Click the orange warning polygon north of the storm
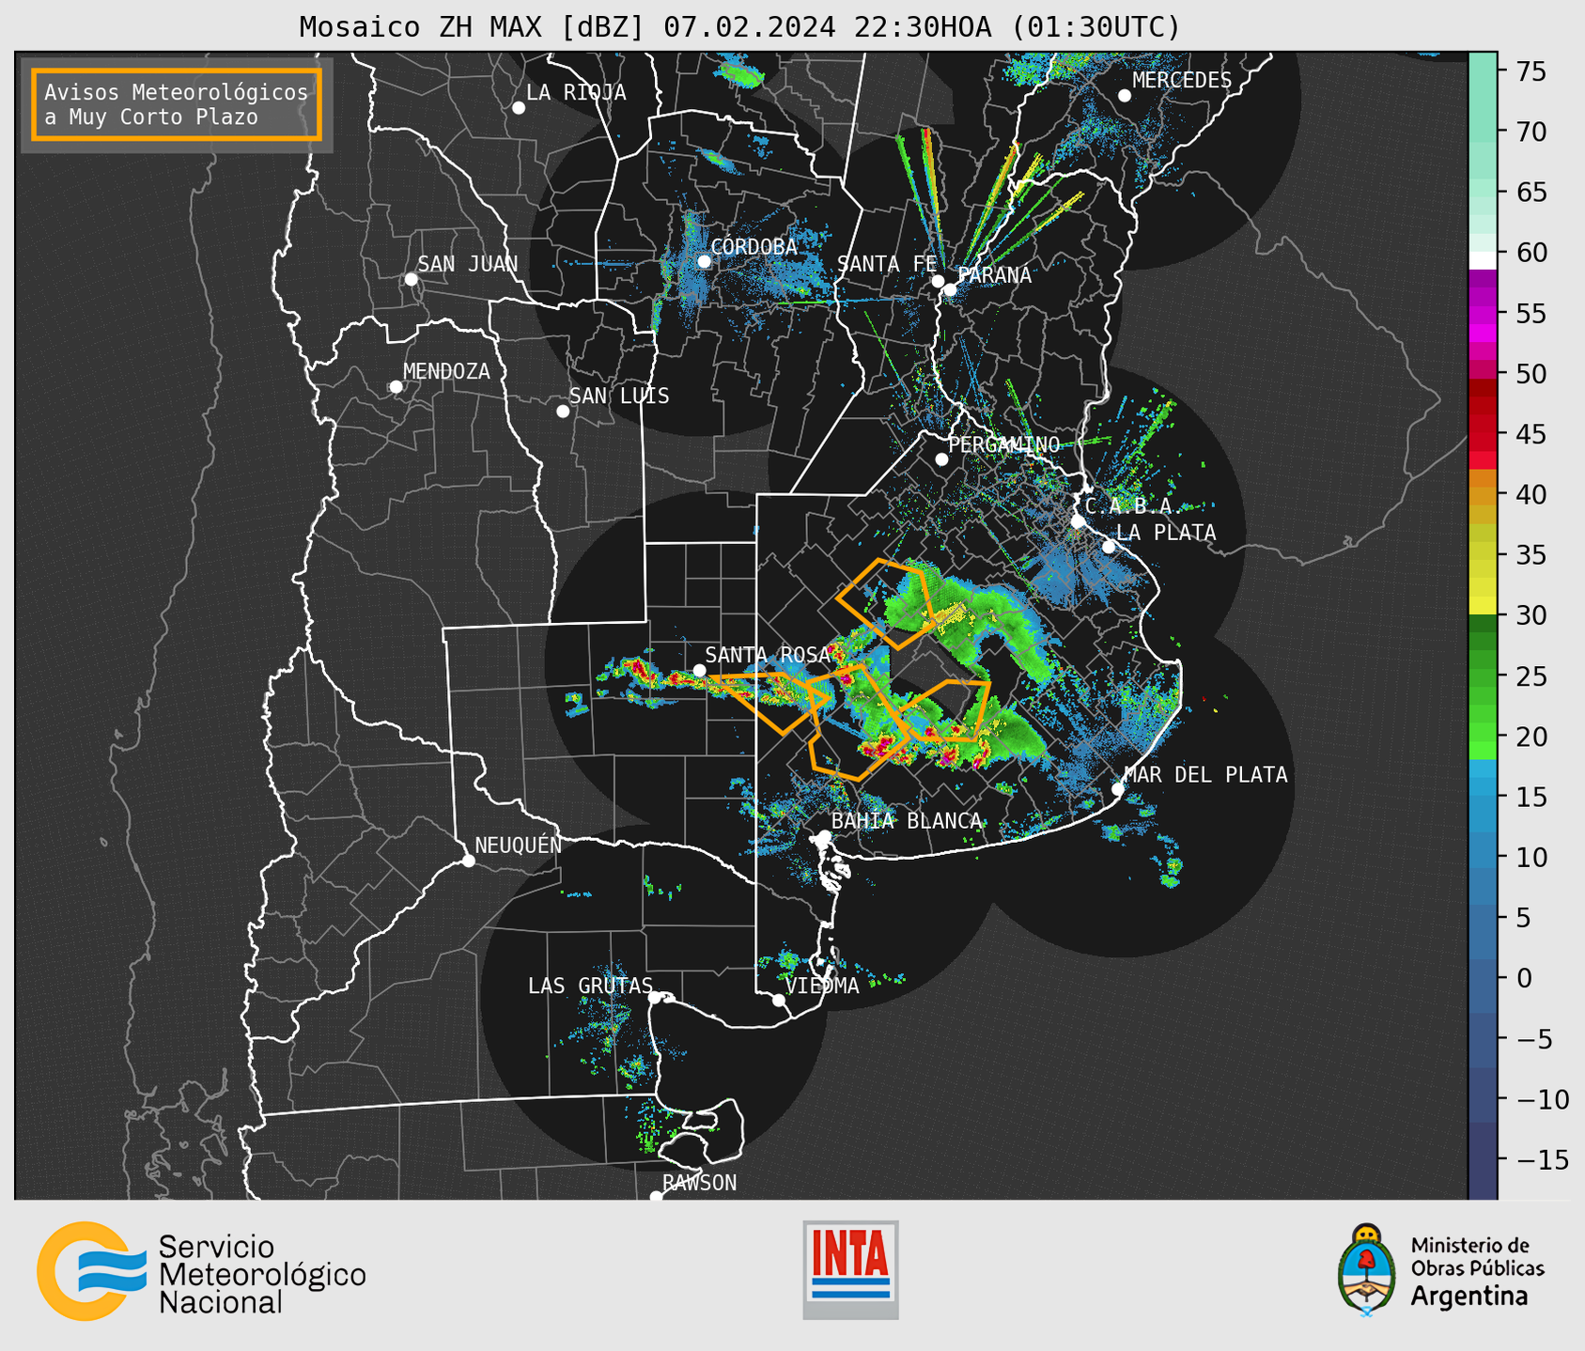This screenshot has height=1351, width=1585. point(886,604)
